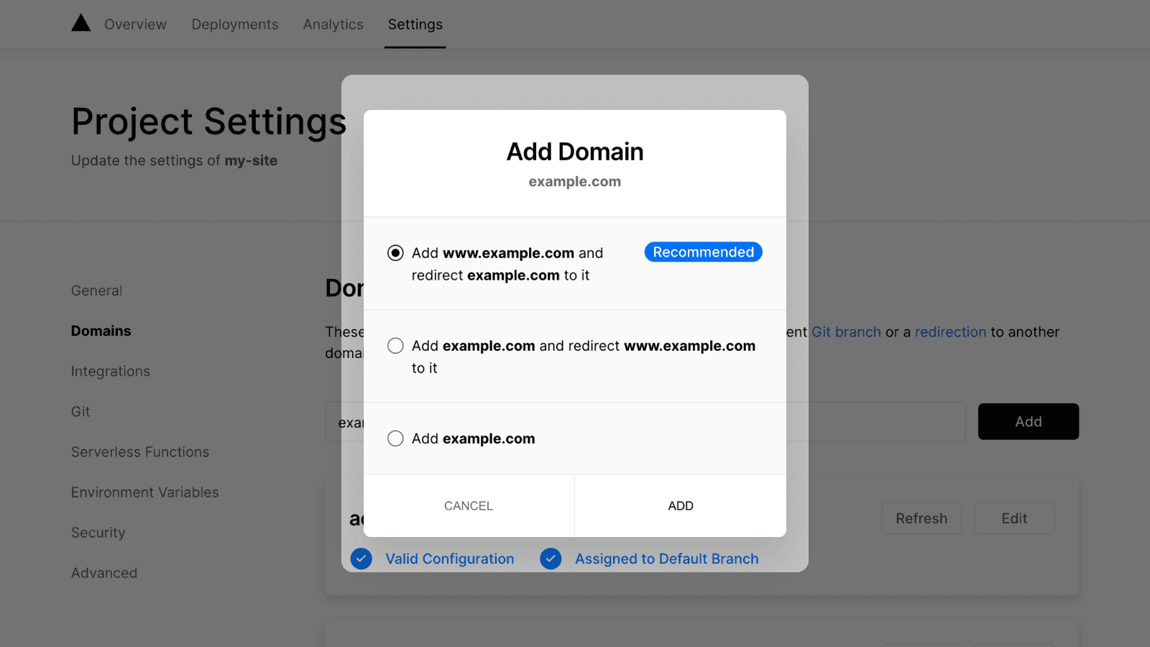
Task: Click the Vercel triangle logo
Action: [81, 24]
